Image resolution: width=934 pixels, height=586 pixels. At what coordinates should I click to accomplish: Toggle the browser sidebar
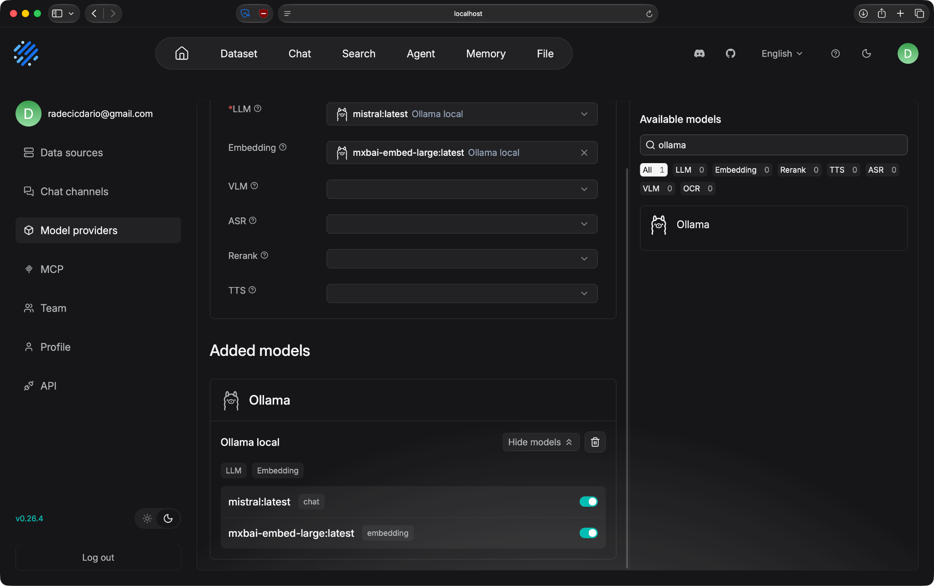pyautogui.click(x=57, y=14)
